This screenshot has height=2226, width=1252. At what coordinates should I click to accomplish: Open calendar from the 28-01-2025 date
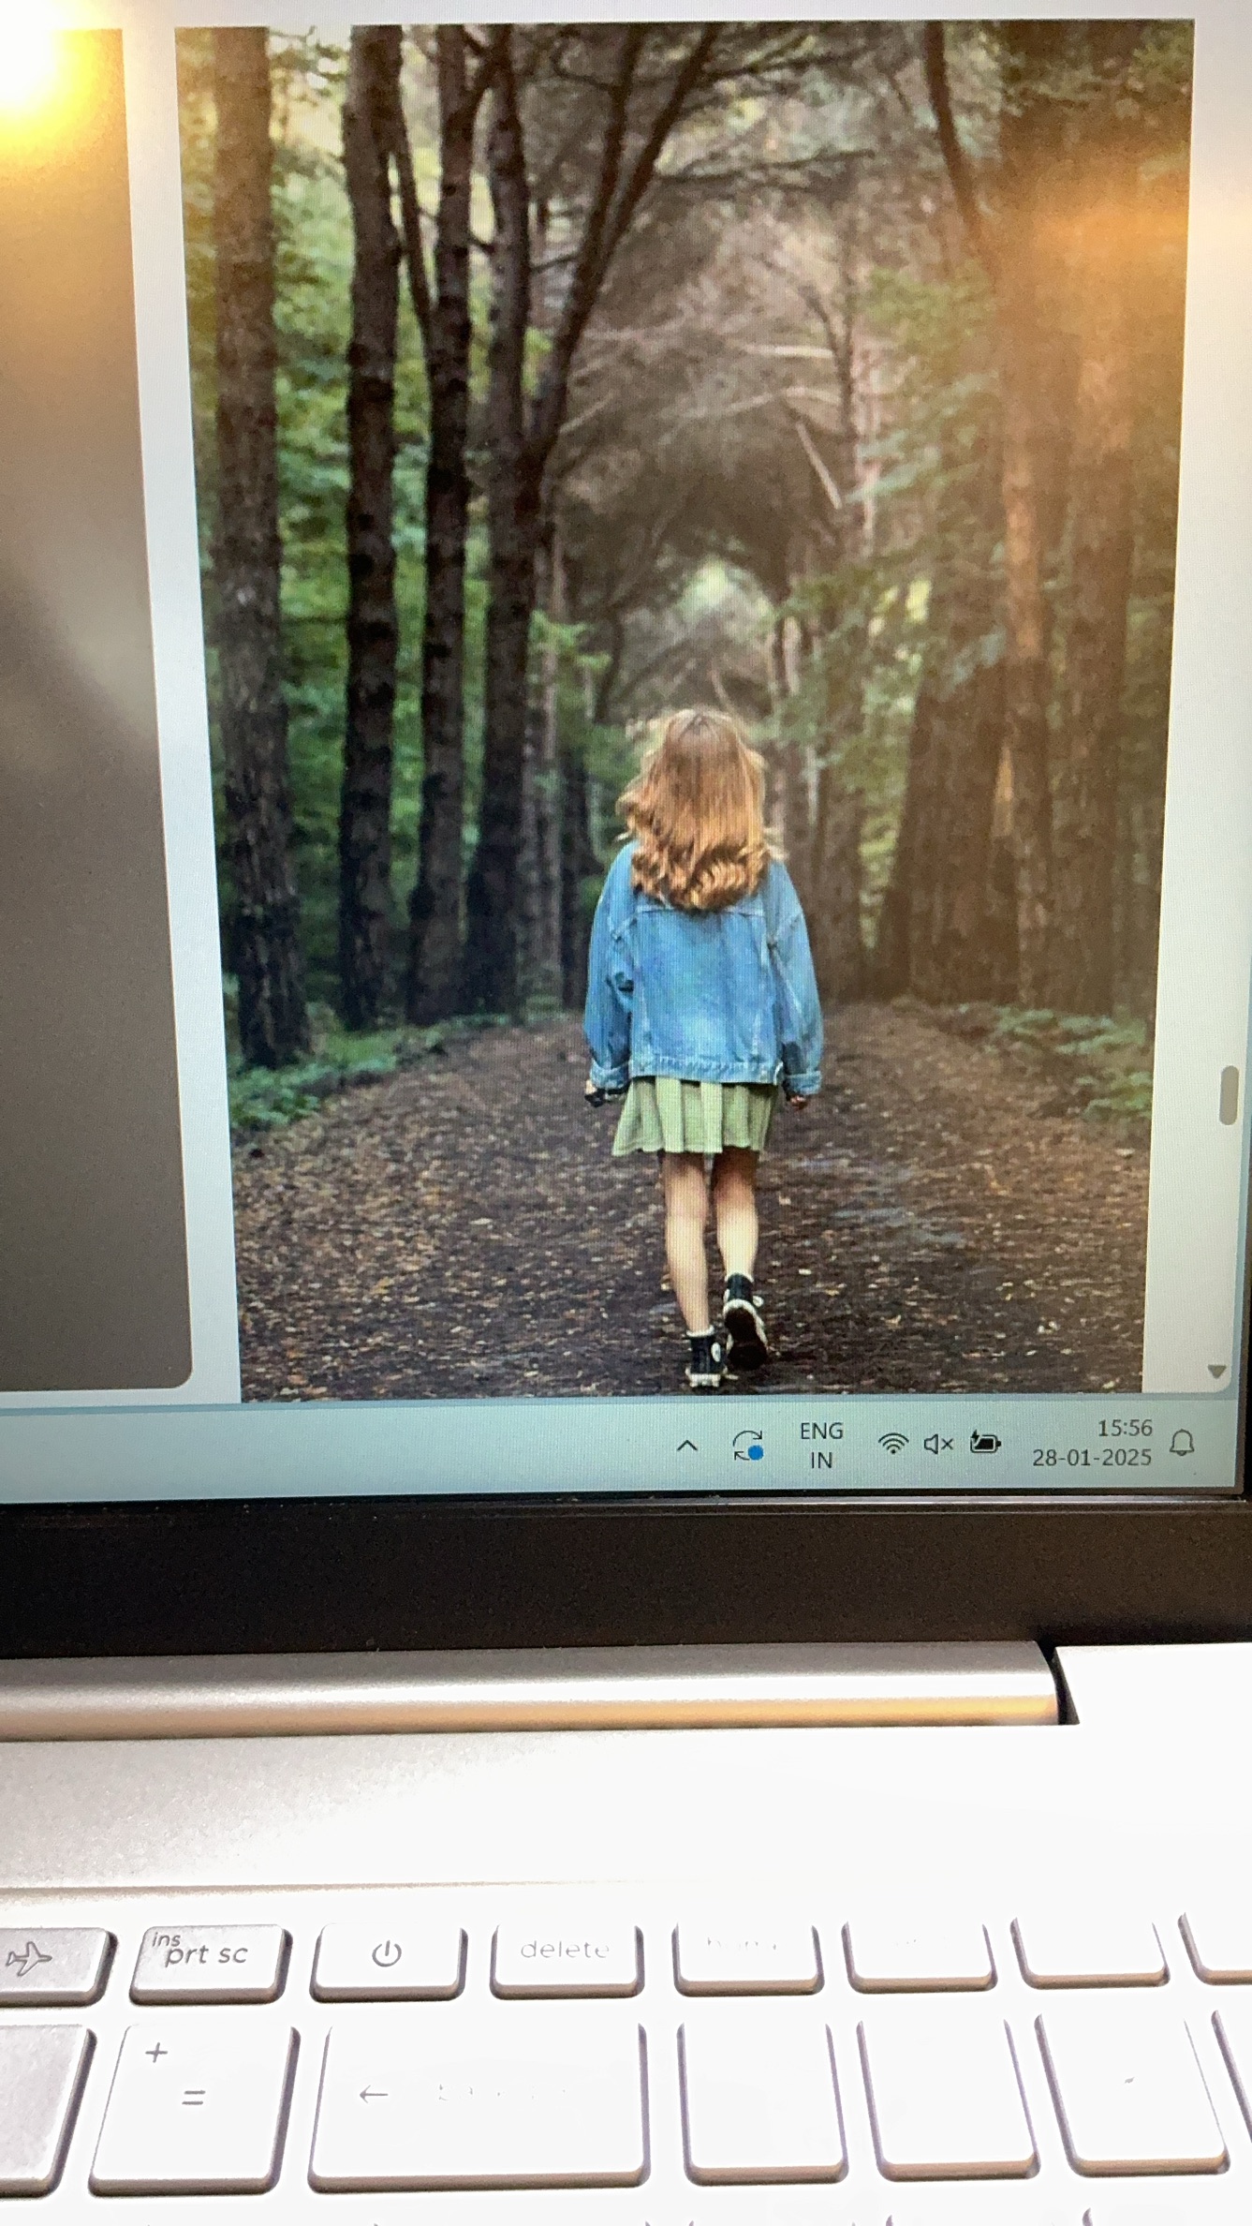coord(1091,1458)
